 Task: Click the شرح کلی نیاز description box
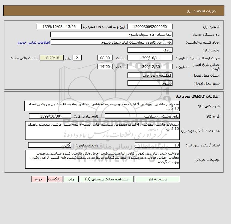[102, 106]
